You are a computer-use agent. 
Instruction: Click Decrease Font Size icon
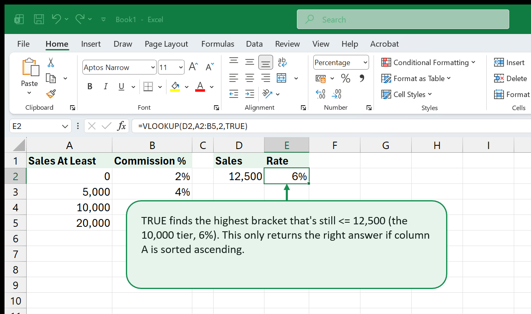[210, 67]
